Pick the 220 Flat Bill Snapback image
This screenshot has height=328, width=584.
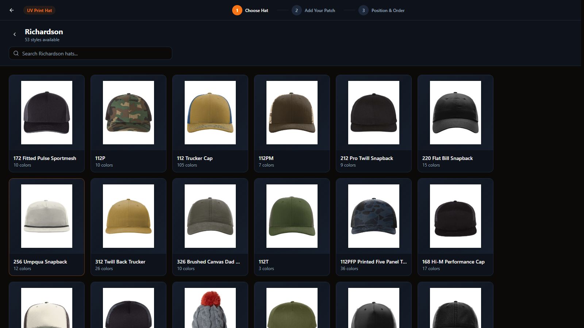[456, 113]
